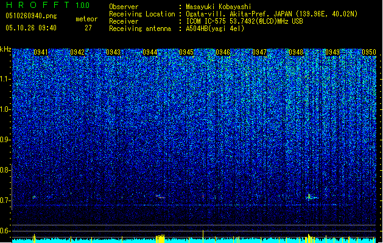Click the Receiving Location label
Viewport: 383px width, 243px height.
tap(142, 14)
